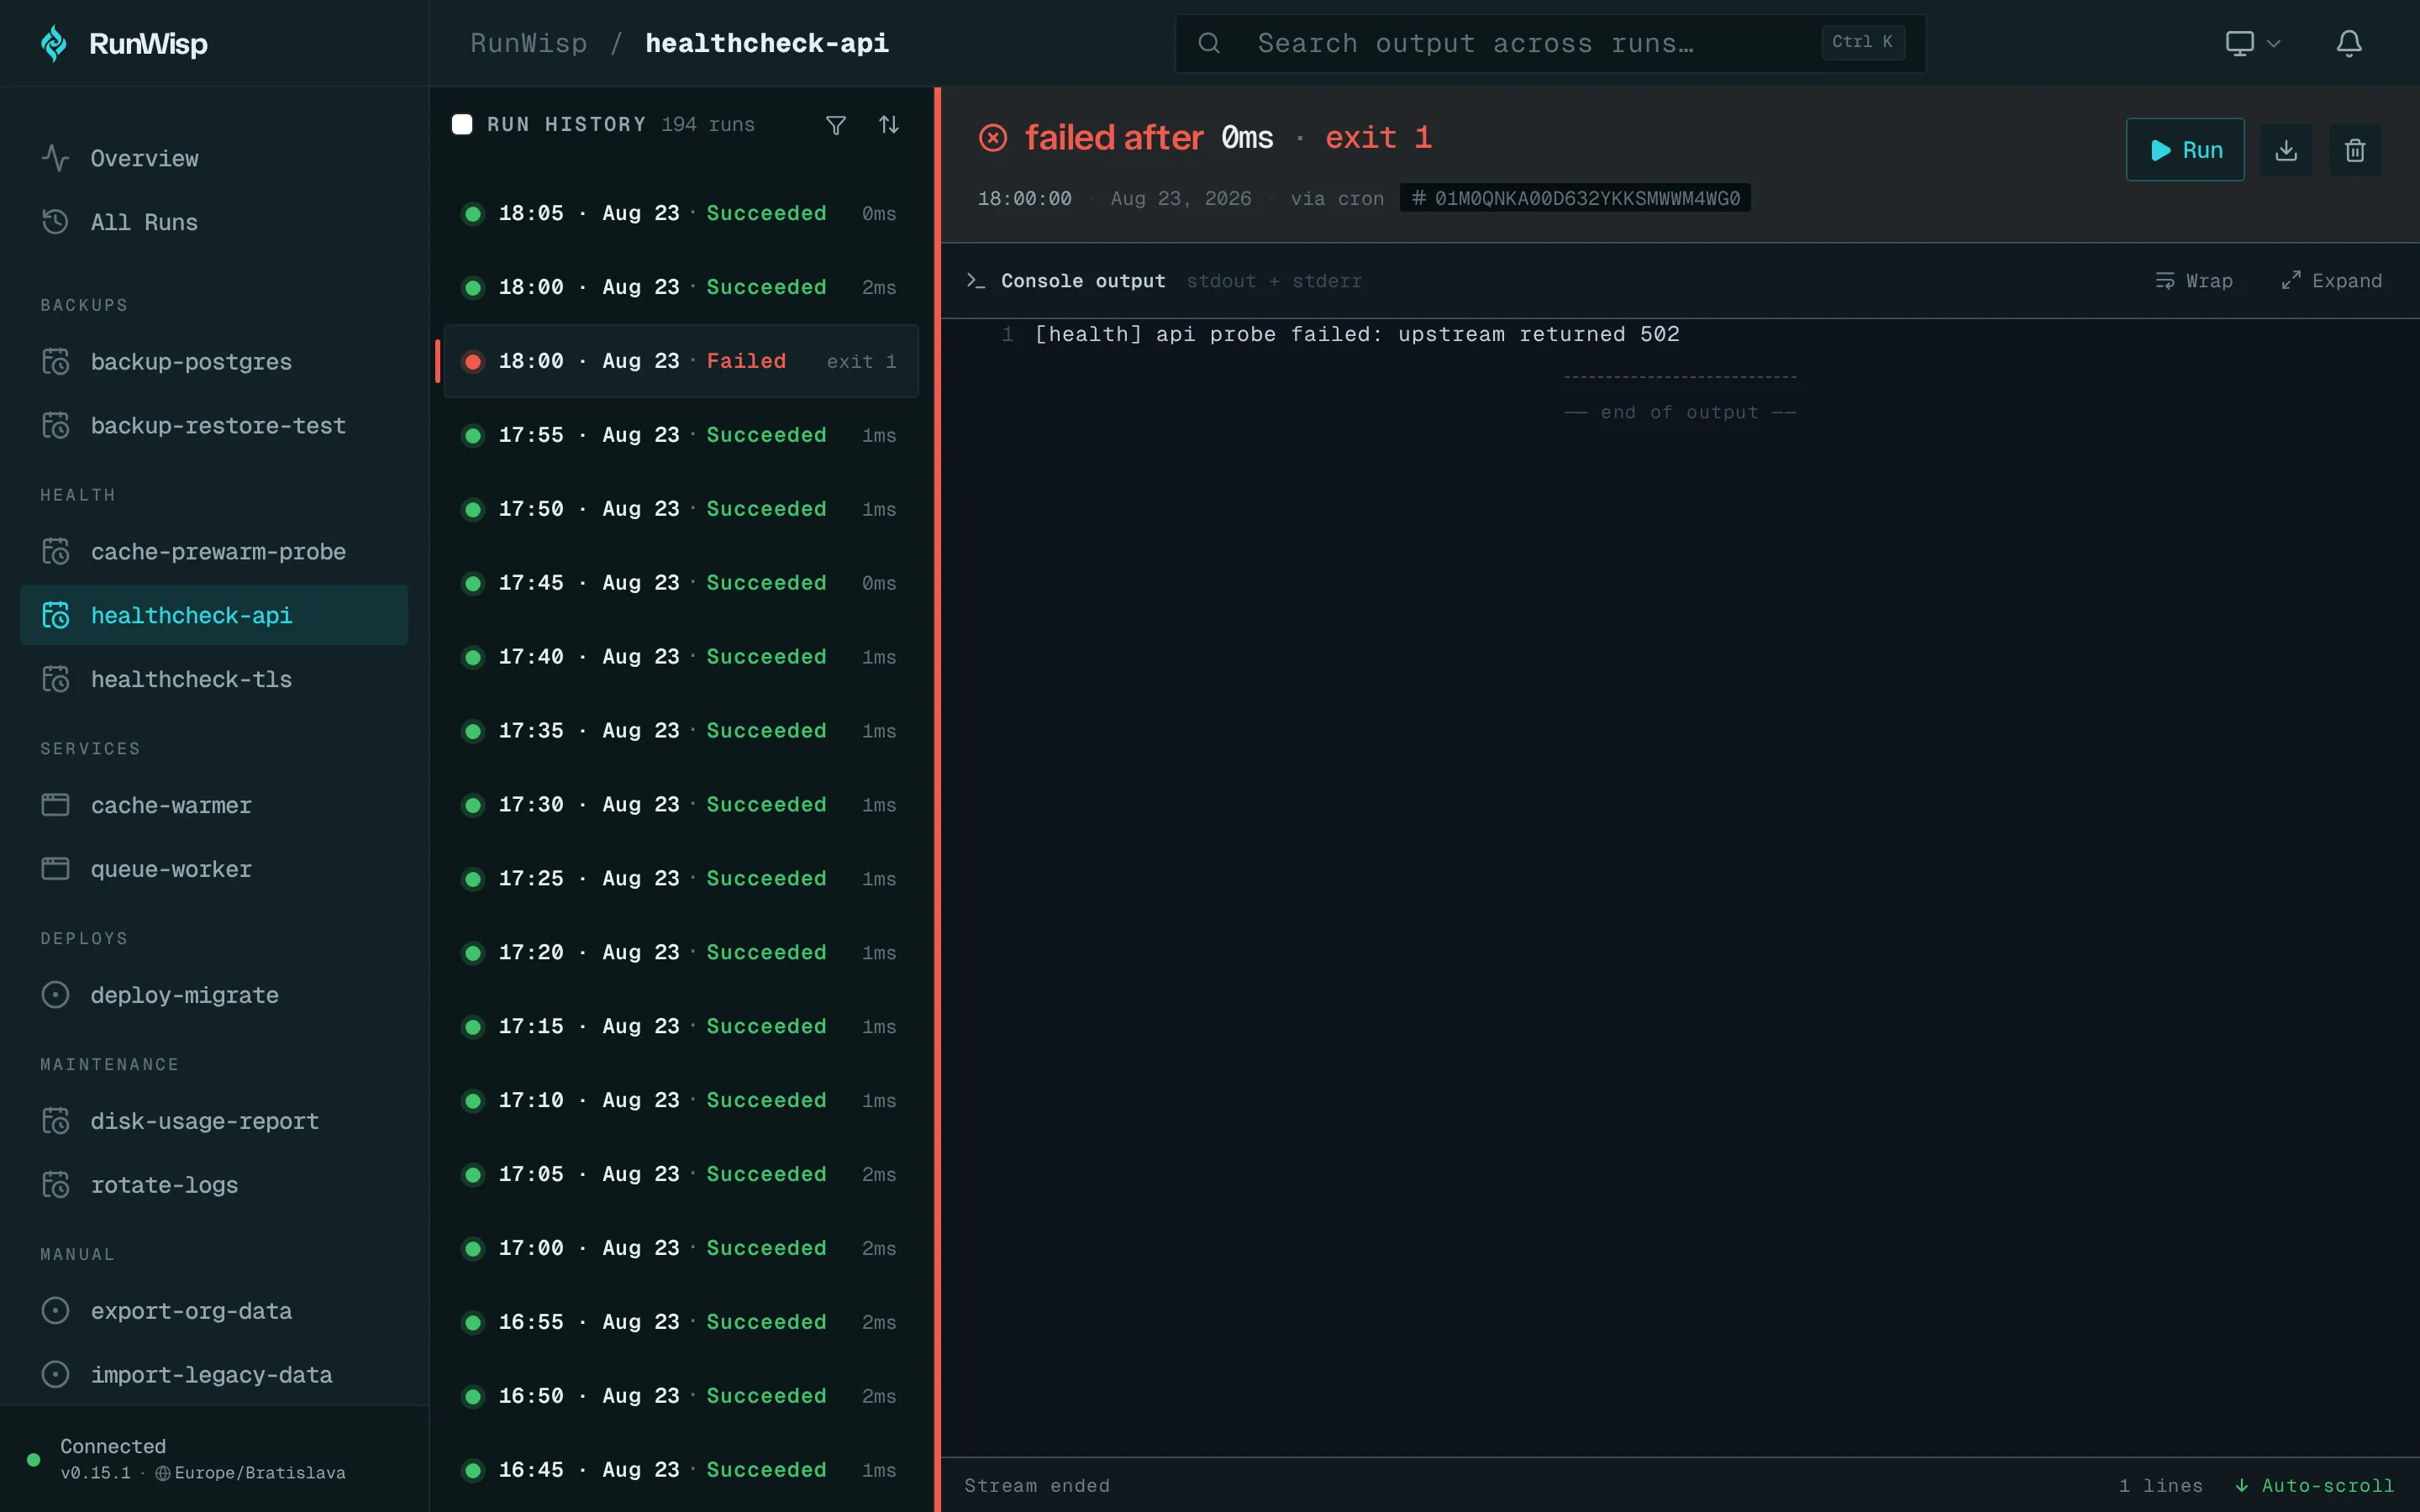Click the console output terminal icon
2420x1512 pixels.
coord(976,281)
